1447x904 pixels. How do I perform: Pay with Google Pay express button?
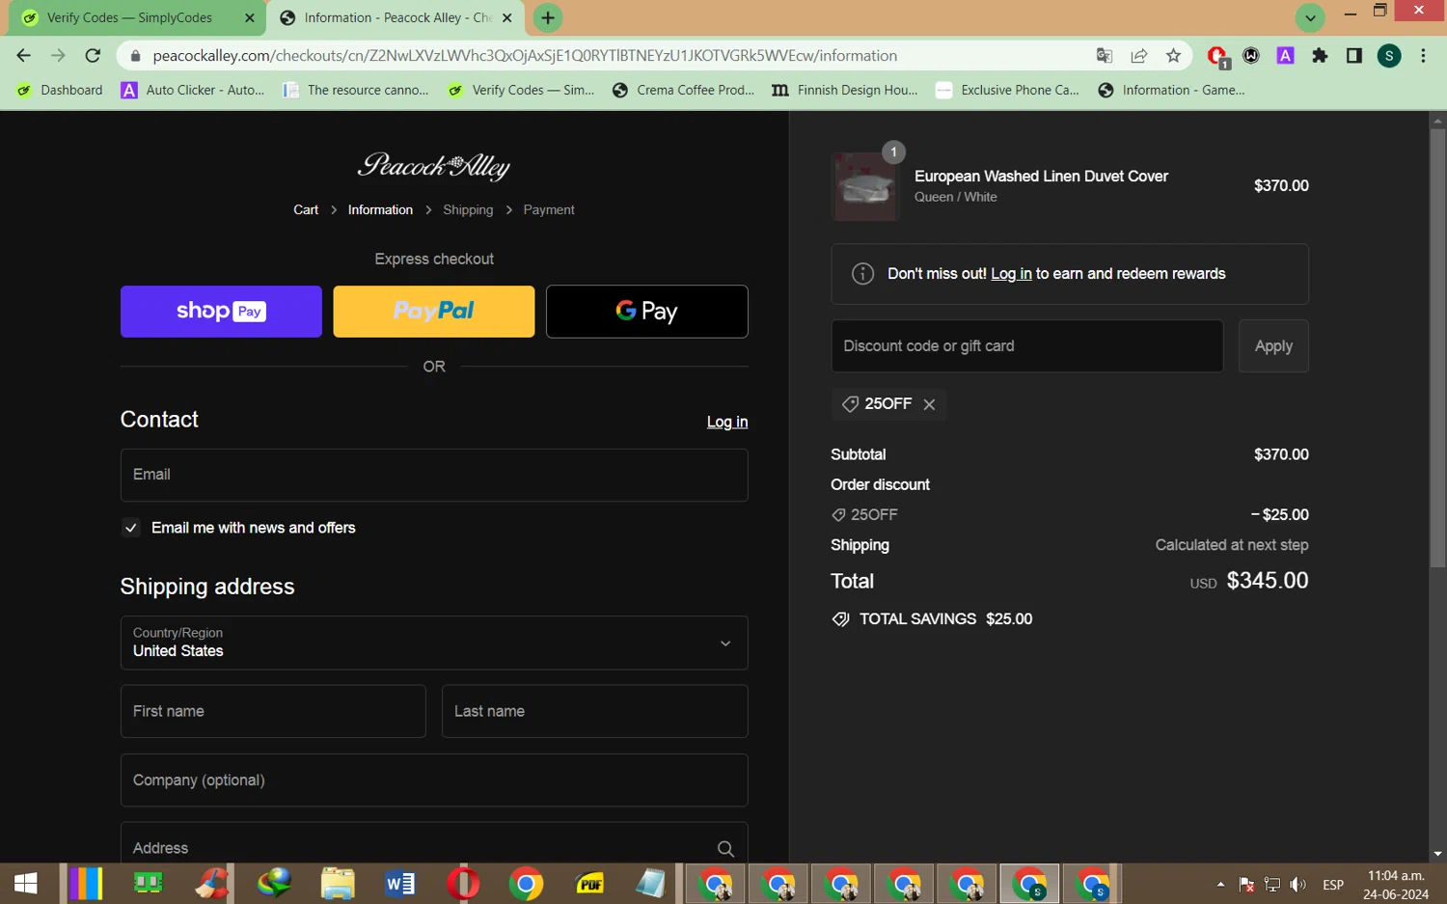coord(647,312)
